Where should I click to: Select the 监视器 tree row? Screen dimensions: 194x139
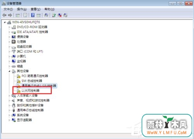pos(19,61)
